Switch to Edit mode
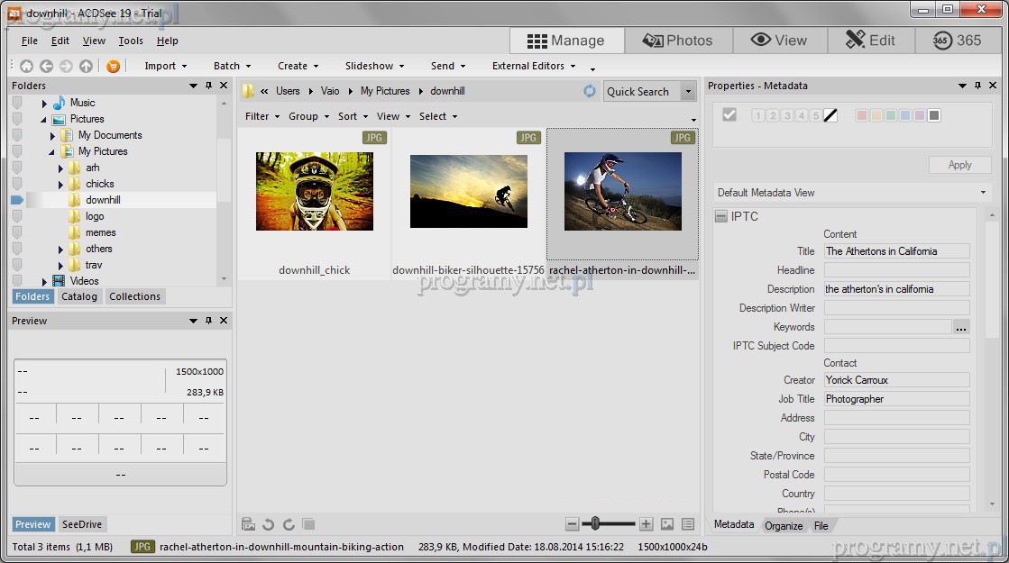This screenshot has height=563, width=1009. [x=870, y=41]
